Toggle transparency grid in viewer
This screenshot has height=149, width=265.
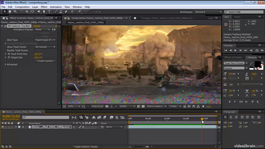[143, 106]
